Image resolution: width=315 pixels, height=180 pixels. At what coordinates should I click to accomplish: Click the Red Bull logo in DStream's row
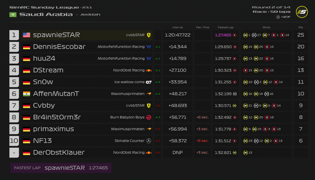point(149,70)
